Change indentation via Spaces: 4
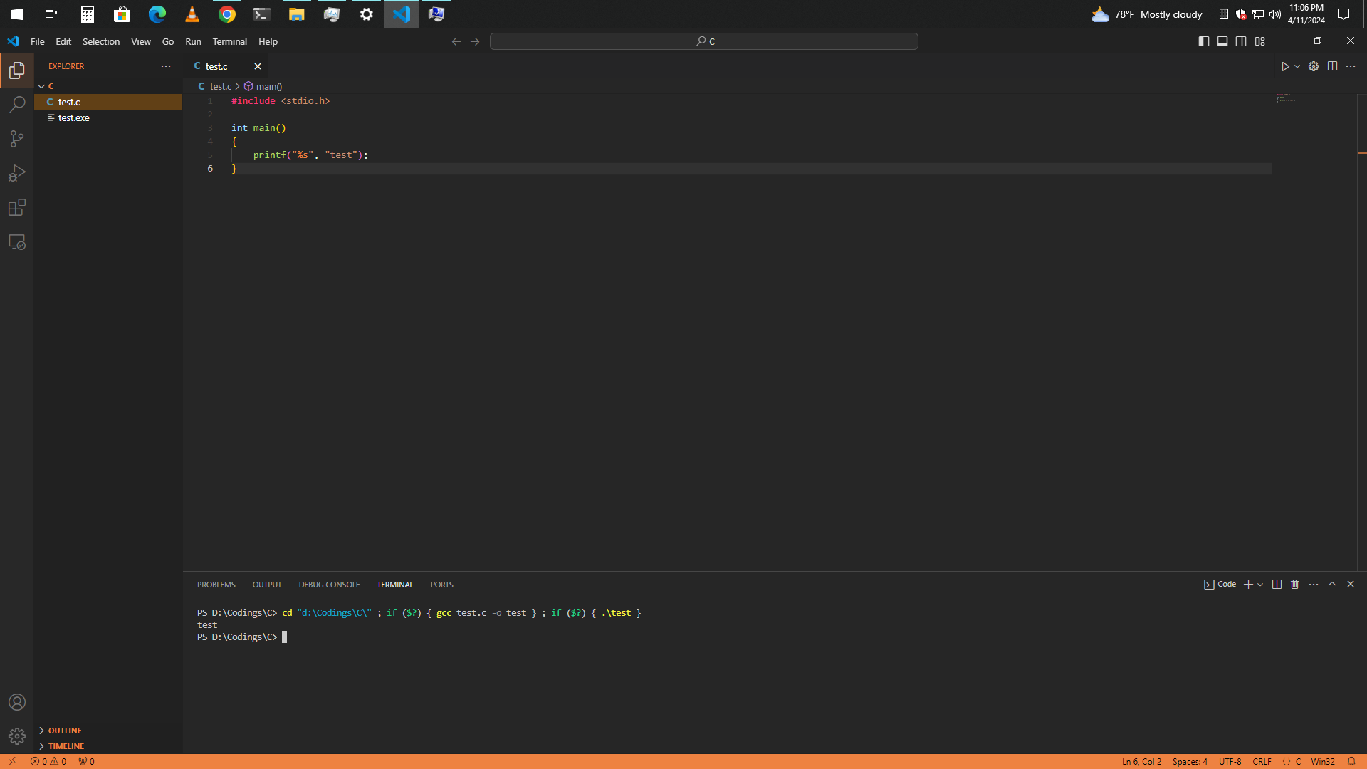 point(1190,761)
